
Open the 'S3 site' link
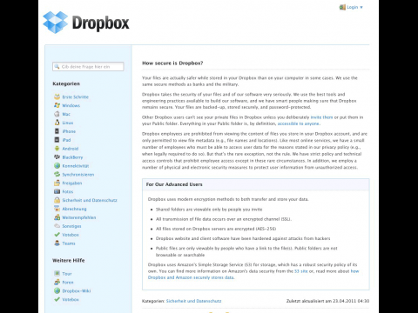click(301, 271)
